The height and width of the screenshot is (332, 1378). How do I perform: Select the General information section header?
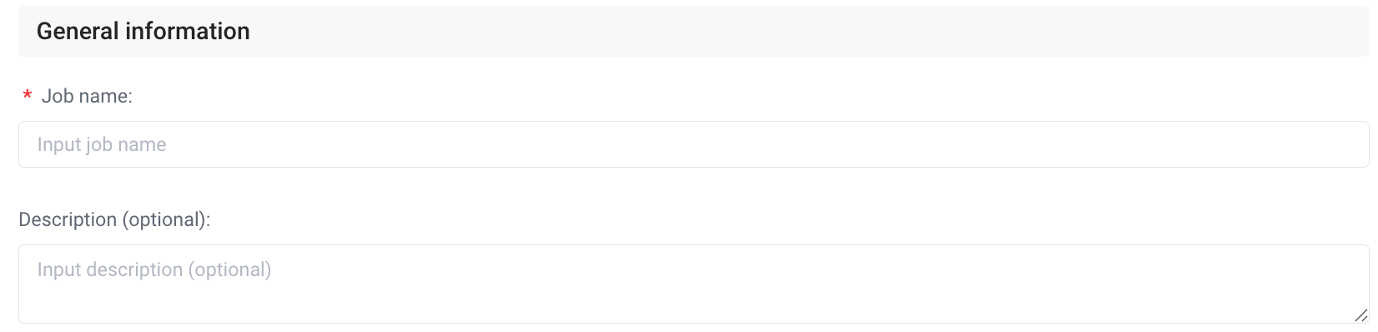(693, 31)
